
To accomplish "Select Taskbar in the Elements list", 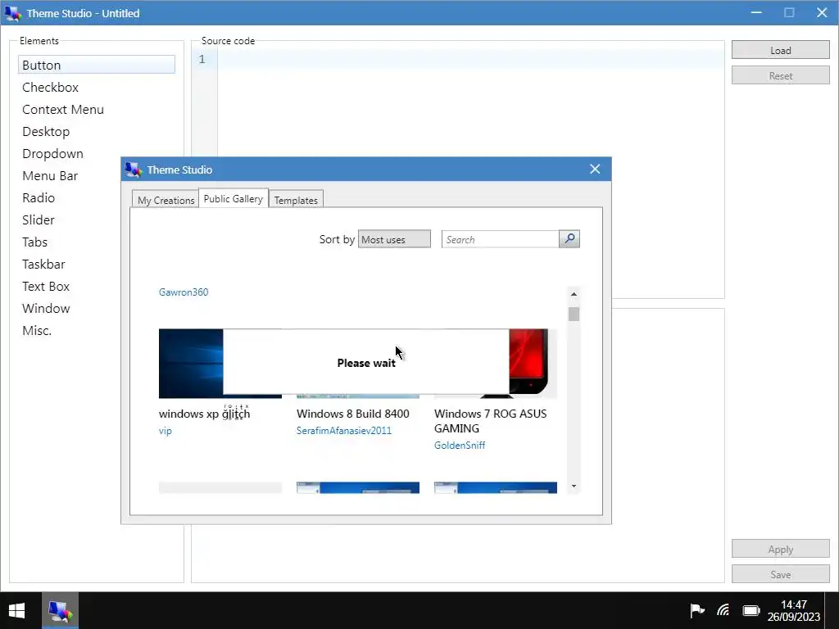I will coord(70,264).
